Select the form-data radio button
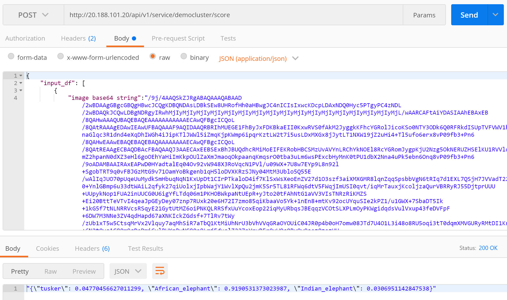This screenshot has width=507, height=300. [11, 56]
